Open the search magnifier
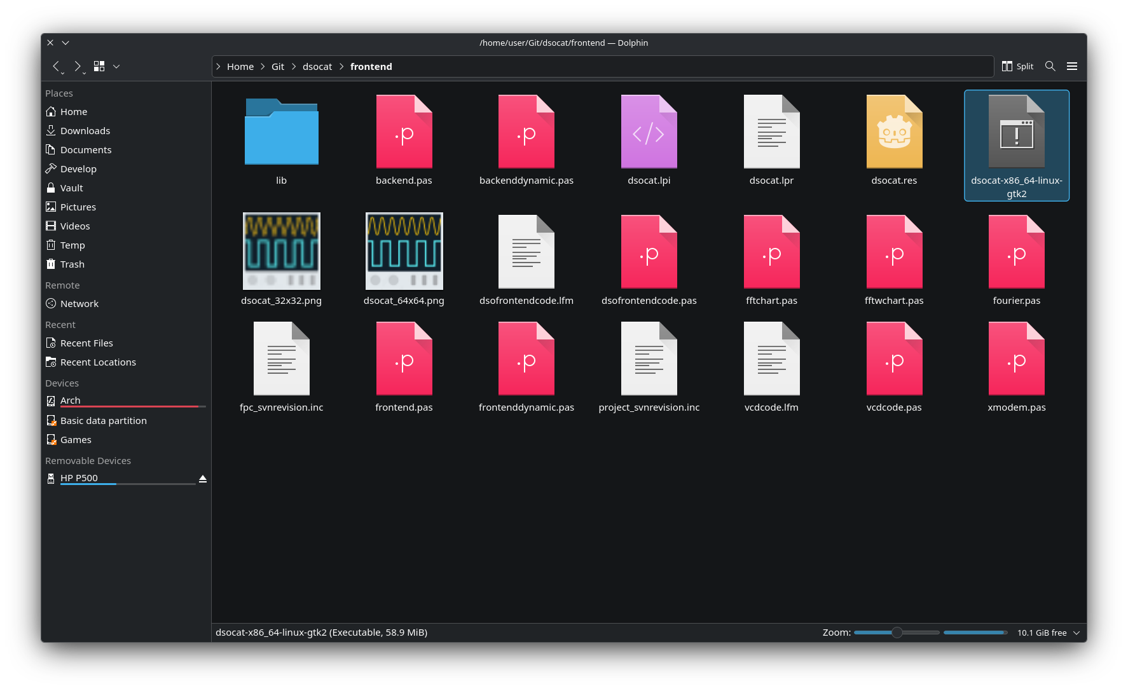 pos(1050,66)
